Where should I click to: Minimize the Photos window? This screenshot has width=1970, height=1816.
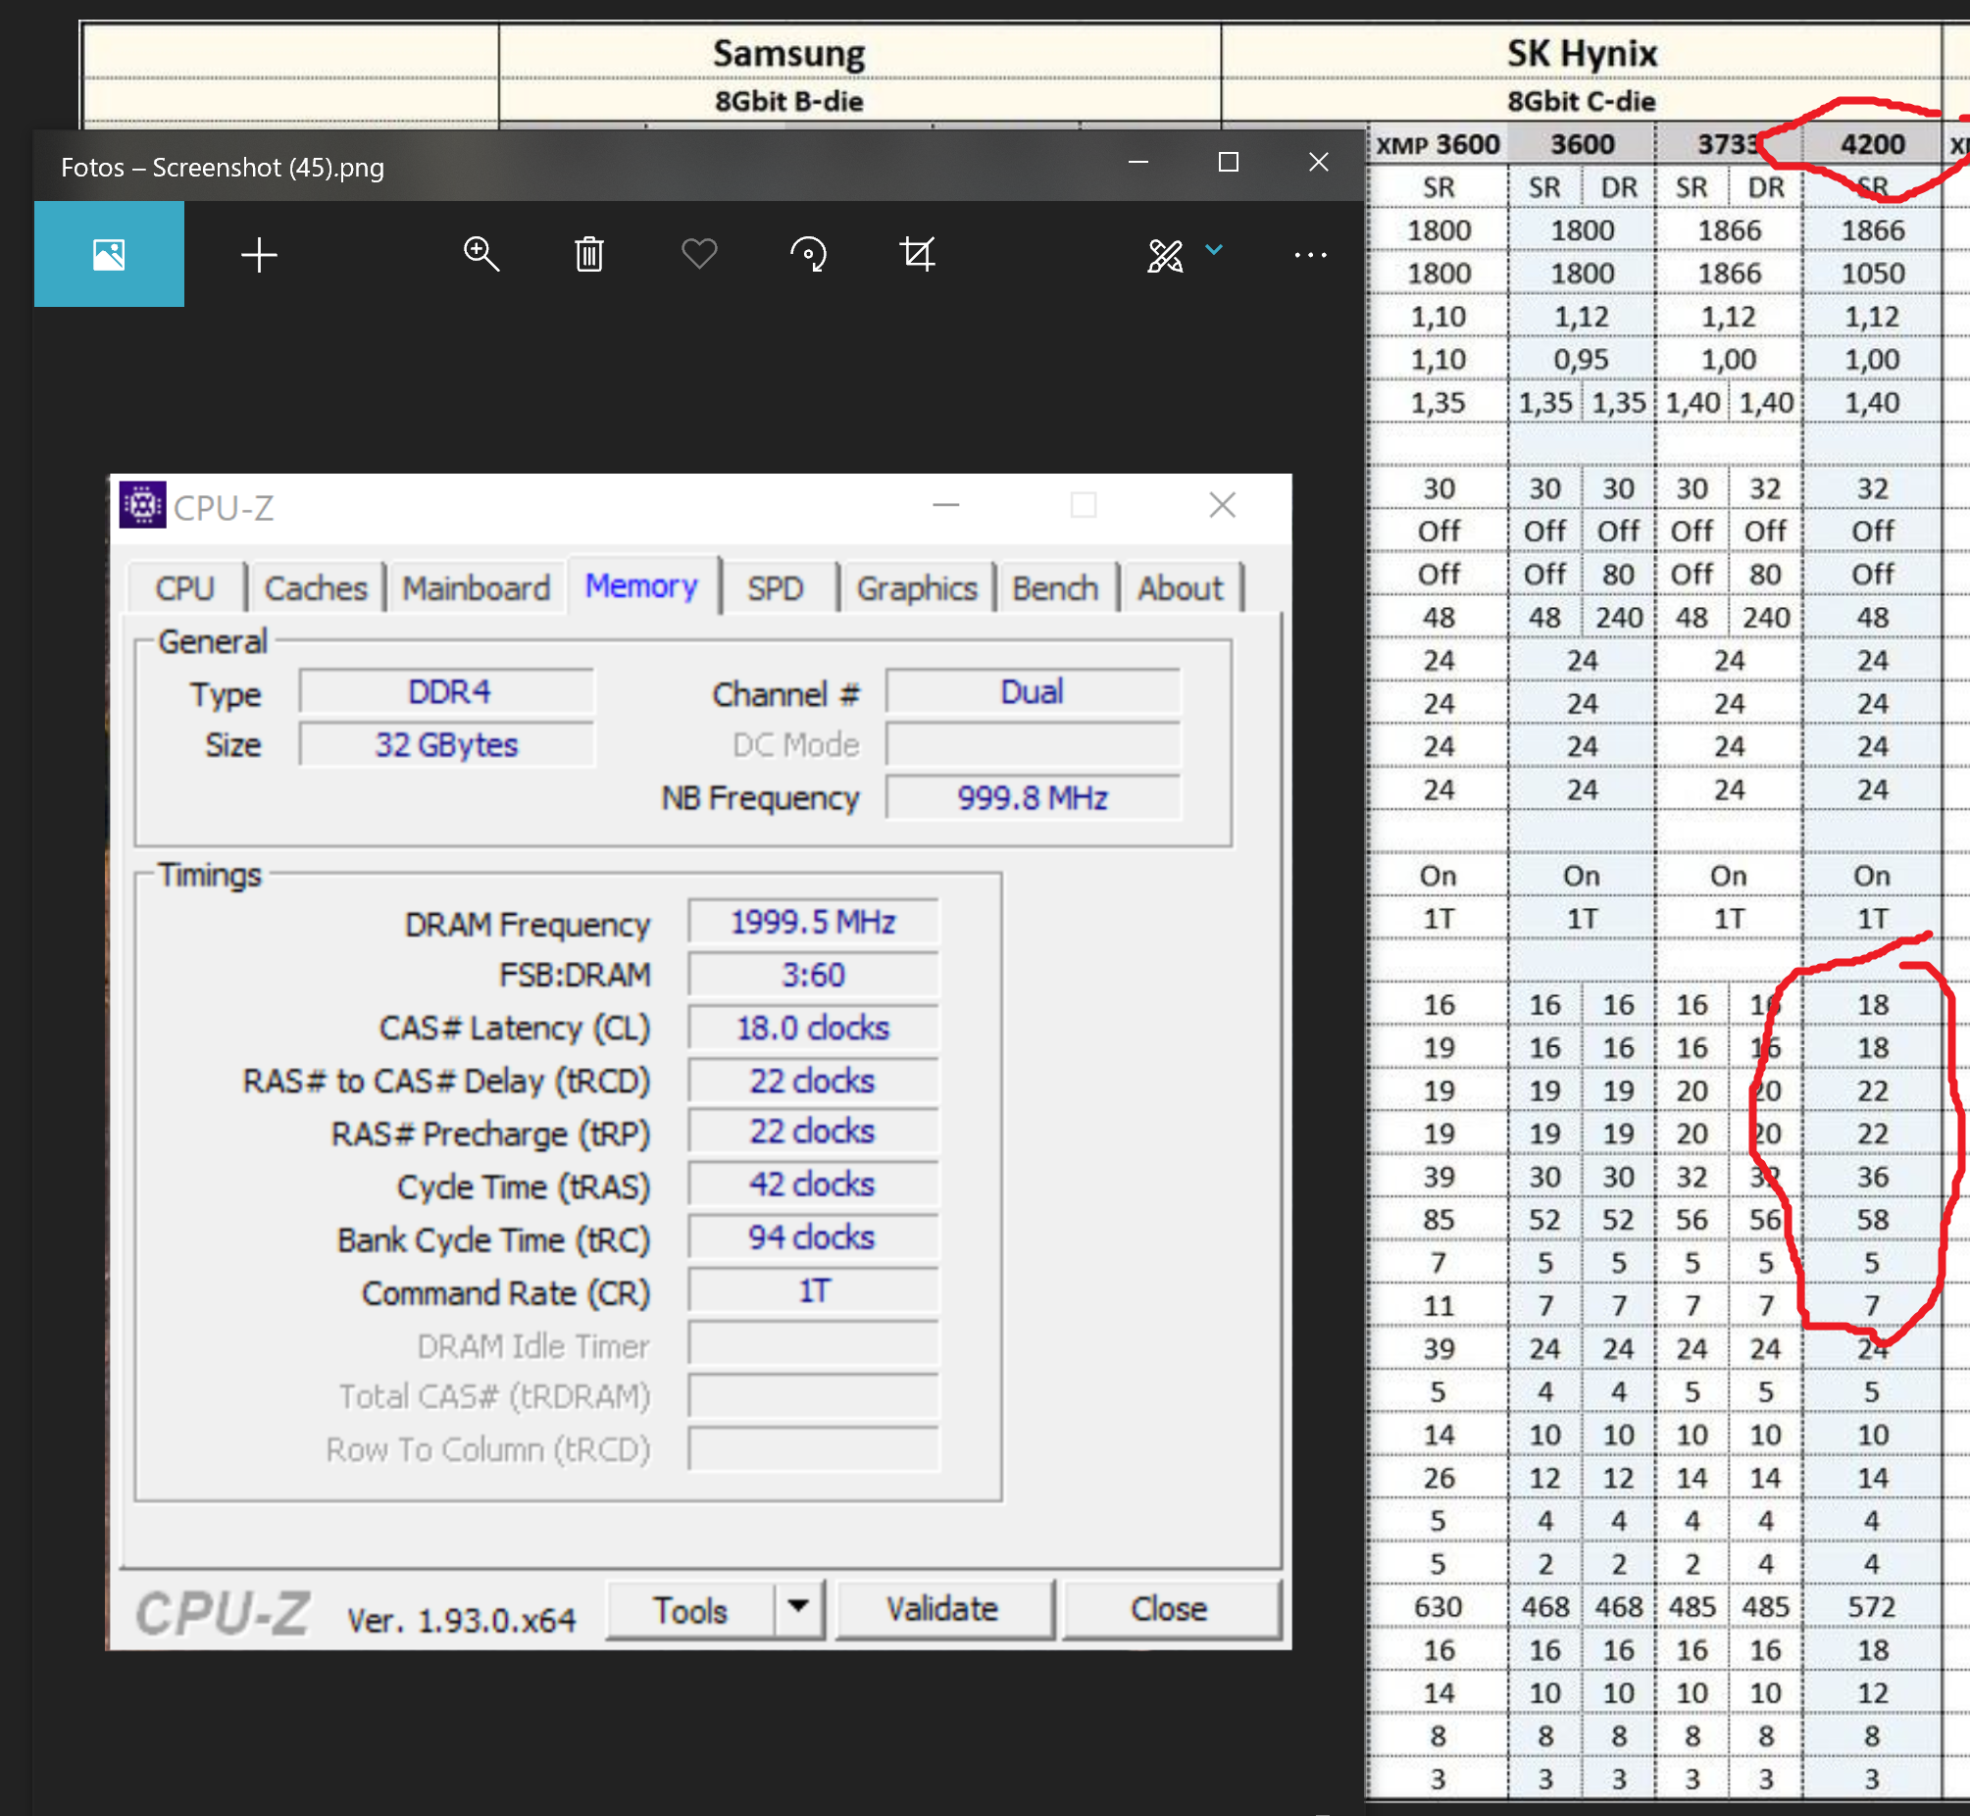(1138, 162)
